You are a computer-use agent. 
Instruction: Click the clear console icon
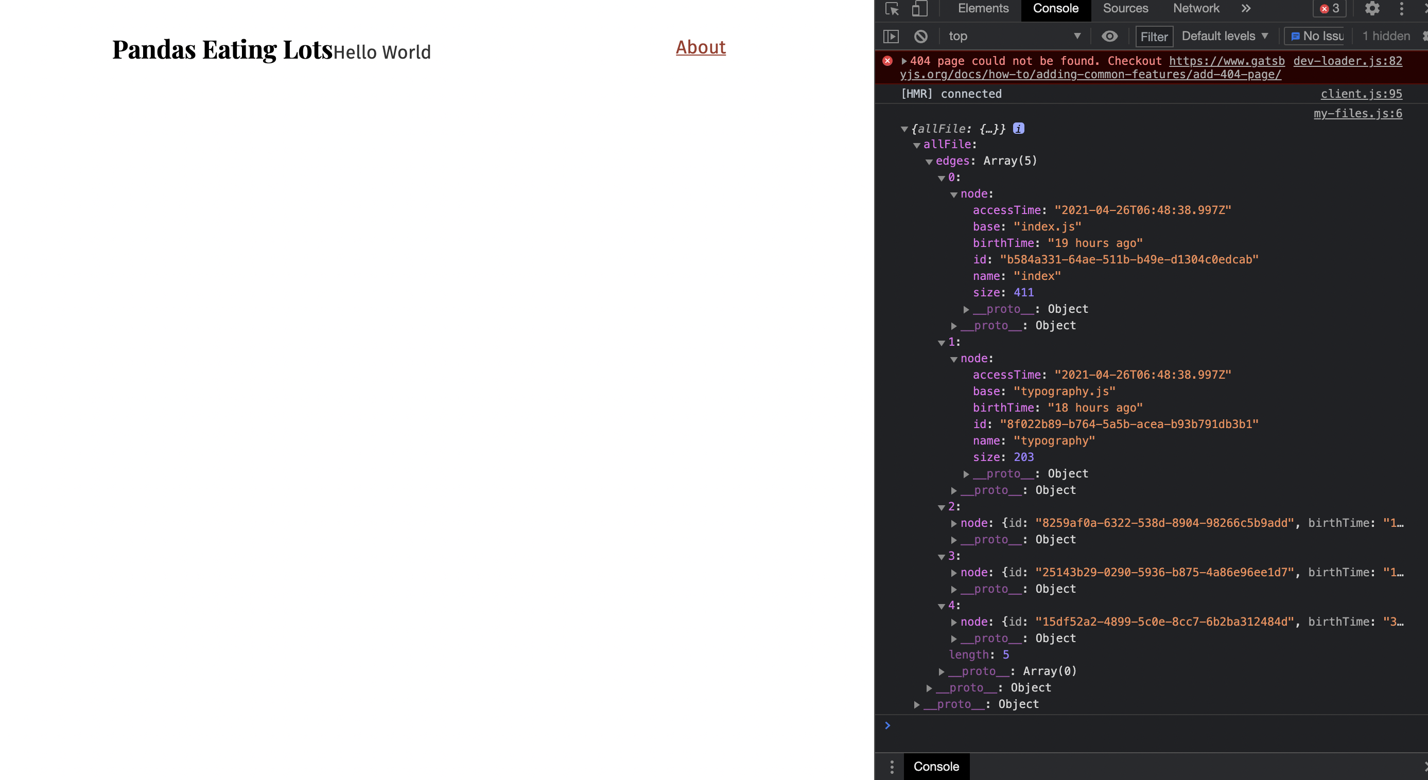pyautogui.click(x=921, y=37)
